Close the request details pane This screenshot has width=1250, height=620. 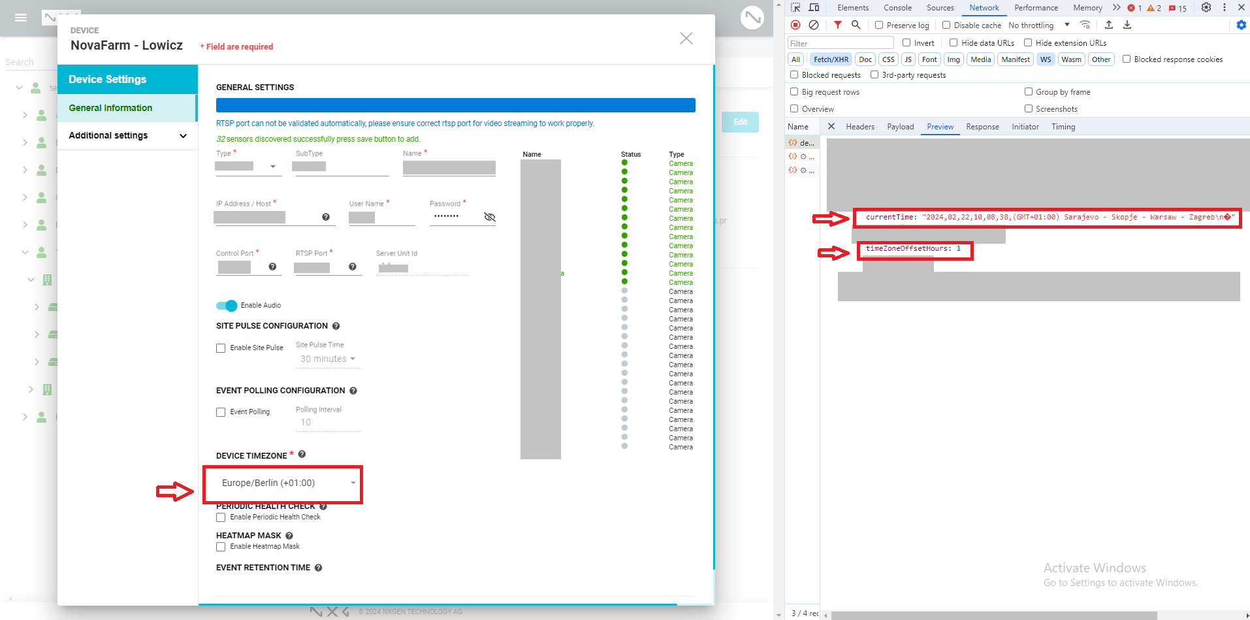point(831,127)
